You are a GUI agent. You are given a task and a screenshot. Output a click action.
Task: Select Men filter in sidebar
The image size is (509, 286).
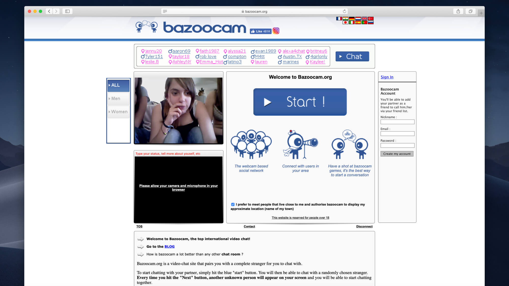click(118, 98)
